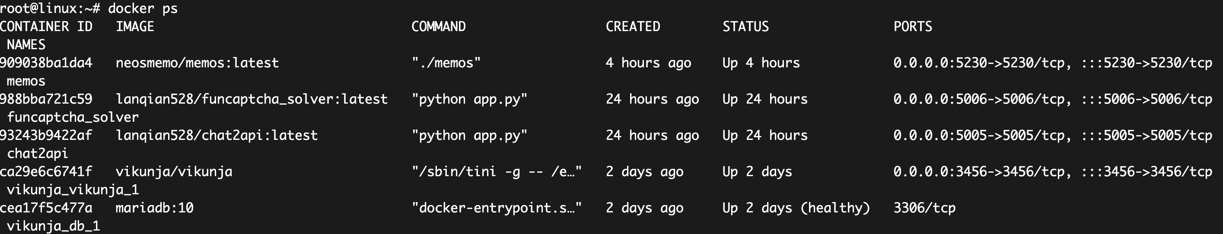Click the "docker ps" command at prompt
Screen dimensions: 1223x234
pyautogui.click(x=143, y=9)
